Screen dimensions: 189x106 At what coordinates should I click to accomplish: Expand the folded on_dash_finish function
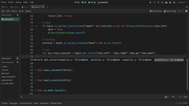(x=35, y=90)
